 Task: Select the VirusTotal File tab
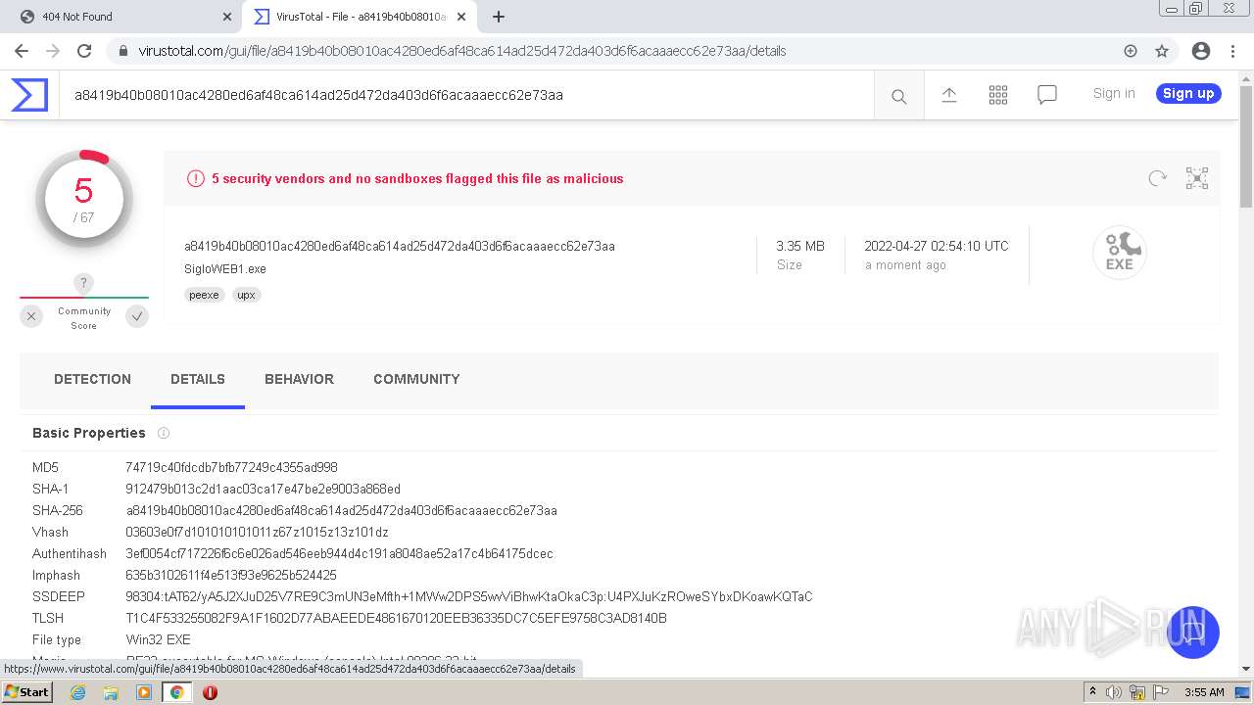click(360, 17)
